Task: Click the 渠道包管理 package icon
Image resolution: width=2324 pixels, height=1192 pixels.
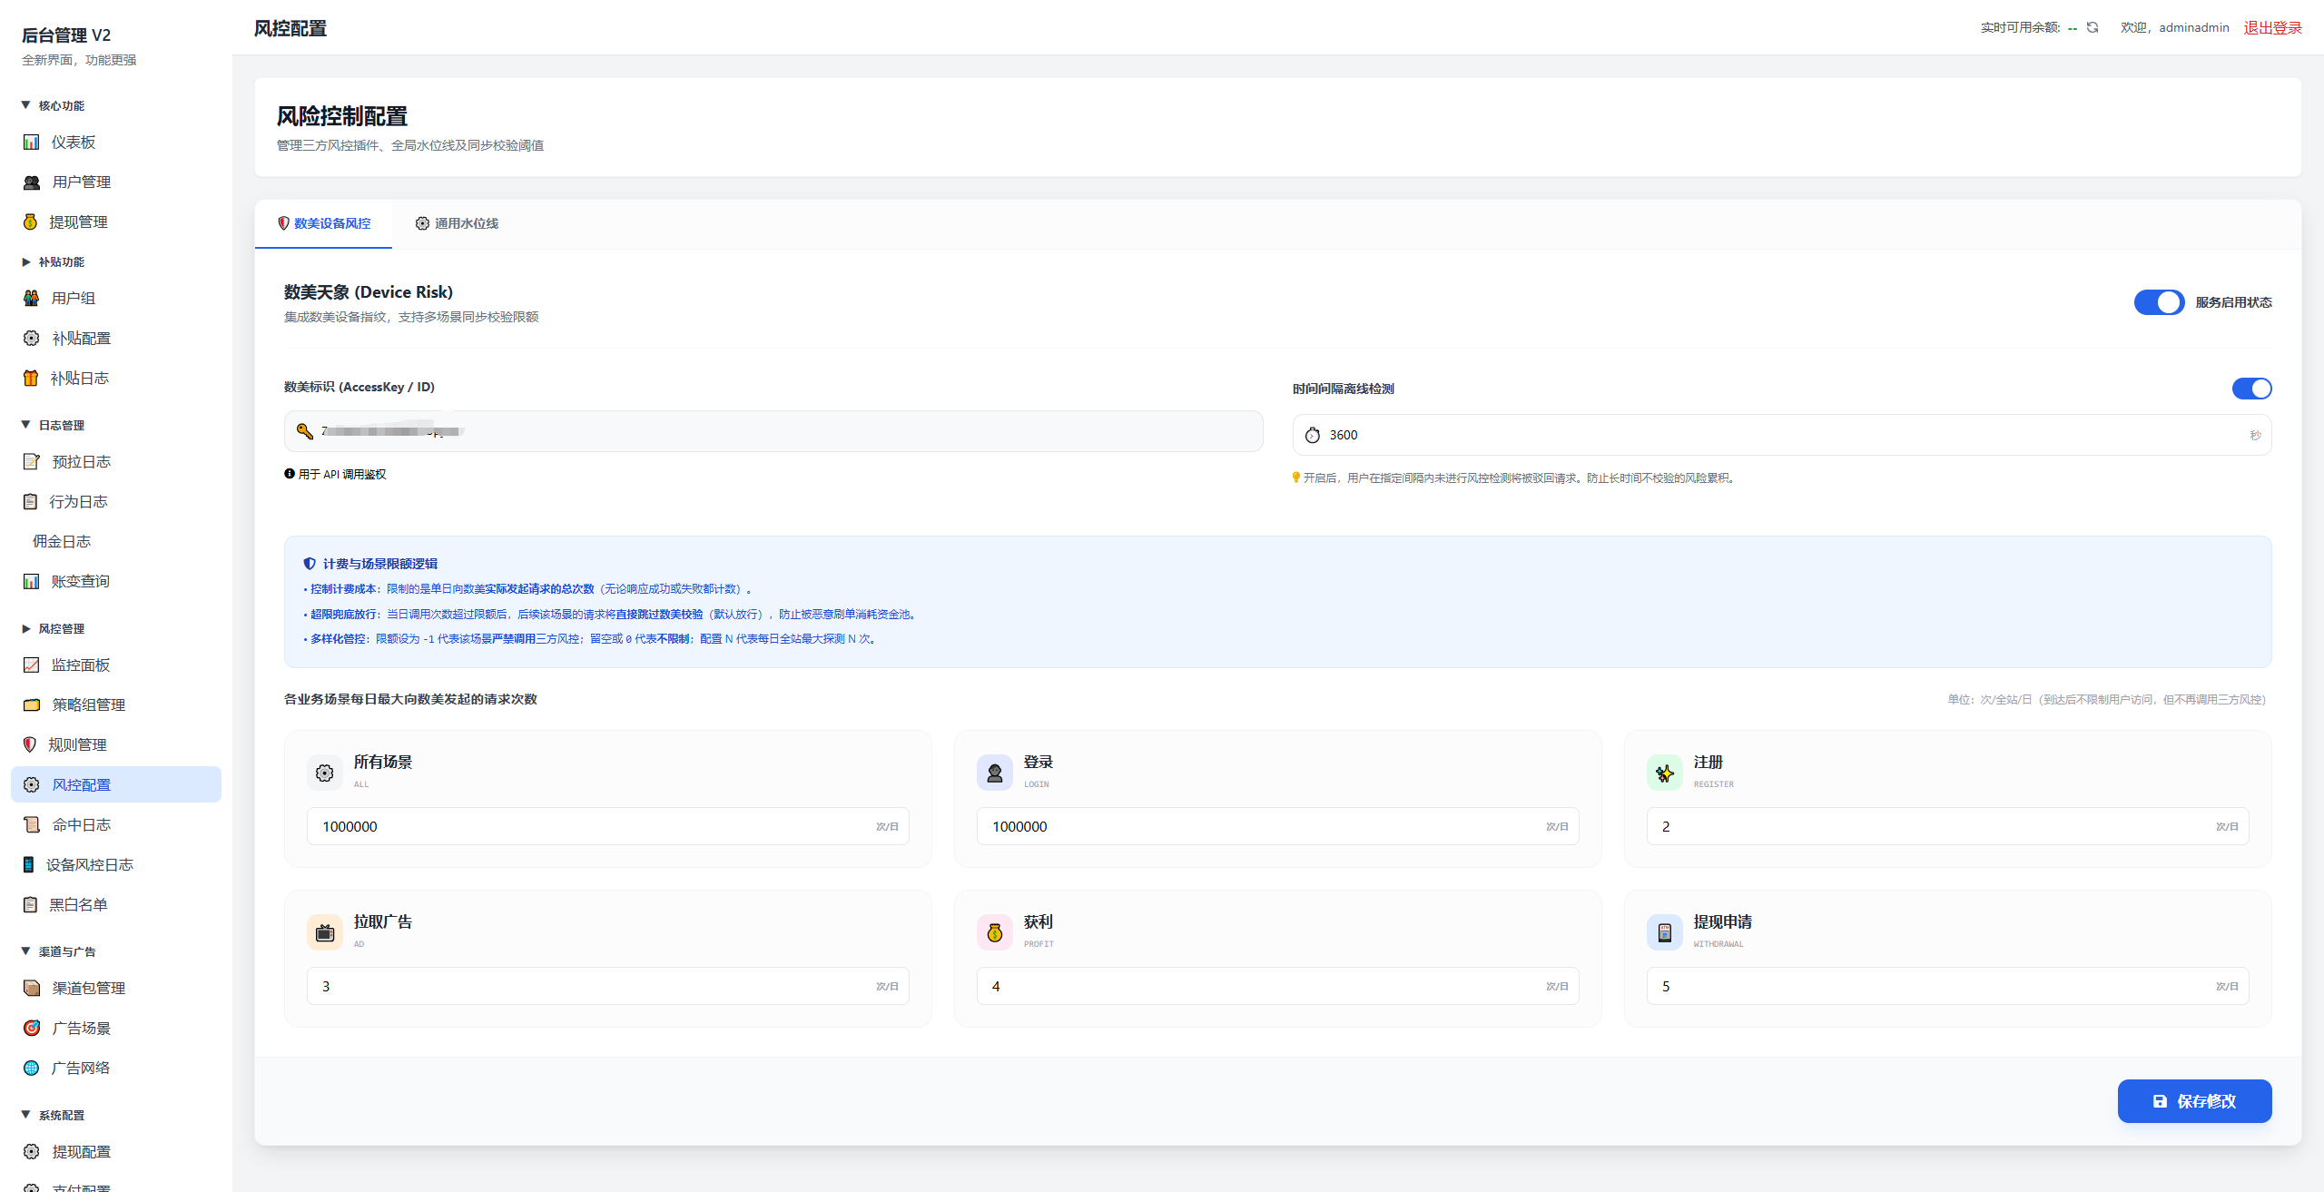Action: pos(32,989)
